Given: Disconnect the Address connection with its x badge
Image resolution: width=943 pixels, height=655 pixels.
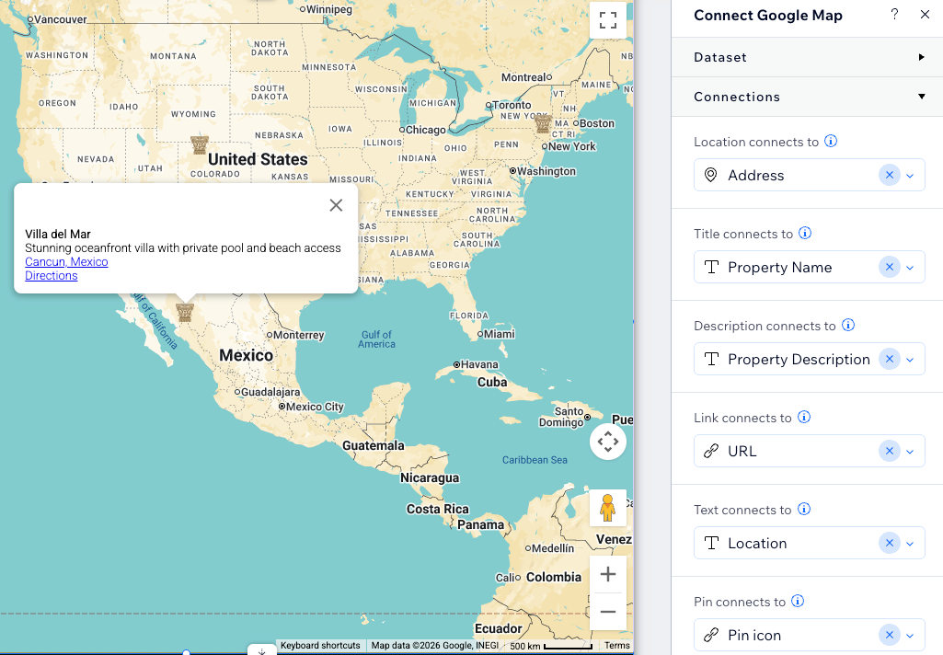Looking at the screenshot, I should click(890, 175).
